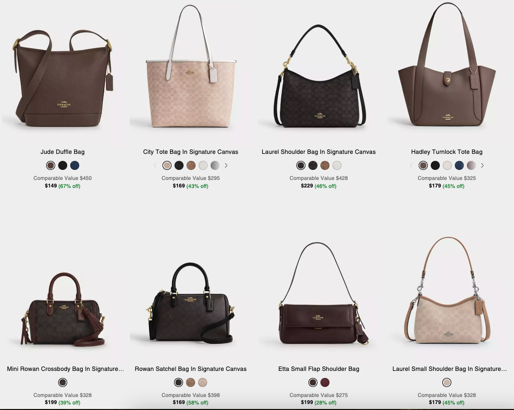The width and height of the screenshot is (514, 410).
Task: Choose navy blue swatch for Jude Duffle Bag
Action: (75, 165)
